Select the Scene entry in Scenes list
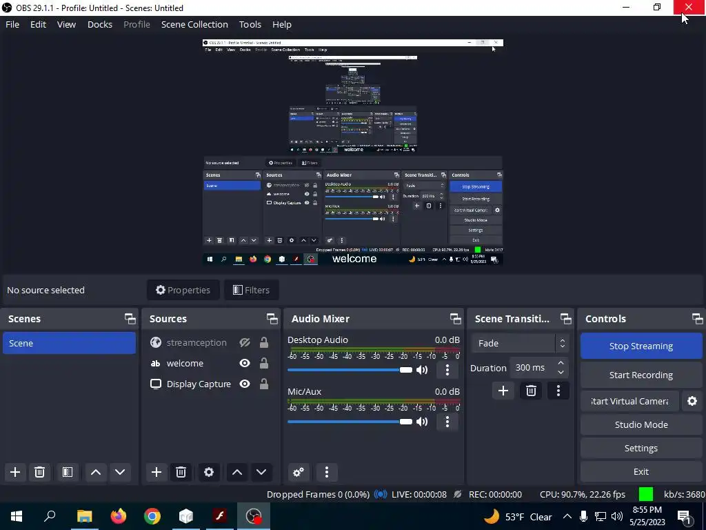Screen dimensions: 706x530 (x=70, y=344)
